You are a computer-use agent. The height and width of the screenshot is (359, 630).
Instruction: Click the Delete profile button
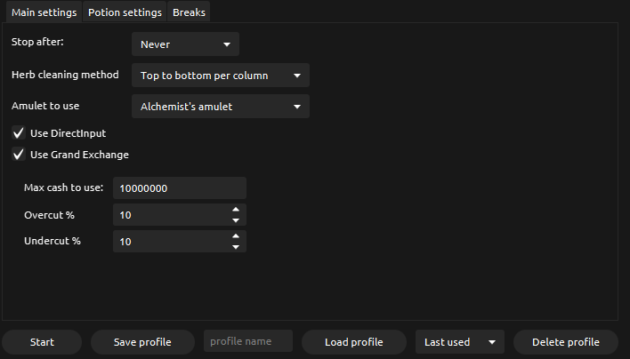pos(566,342)
